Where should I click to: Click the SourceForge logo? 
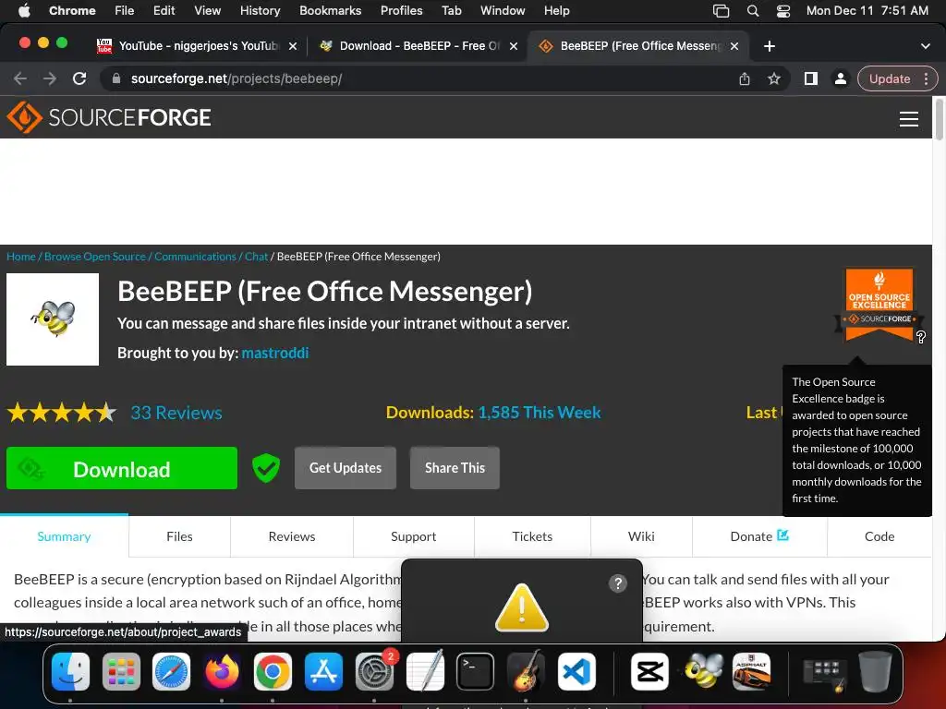109,117
